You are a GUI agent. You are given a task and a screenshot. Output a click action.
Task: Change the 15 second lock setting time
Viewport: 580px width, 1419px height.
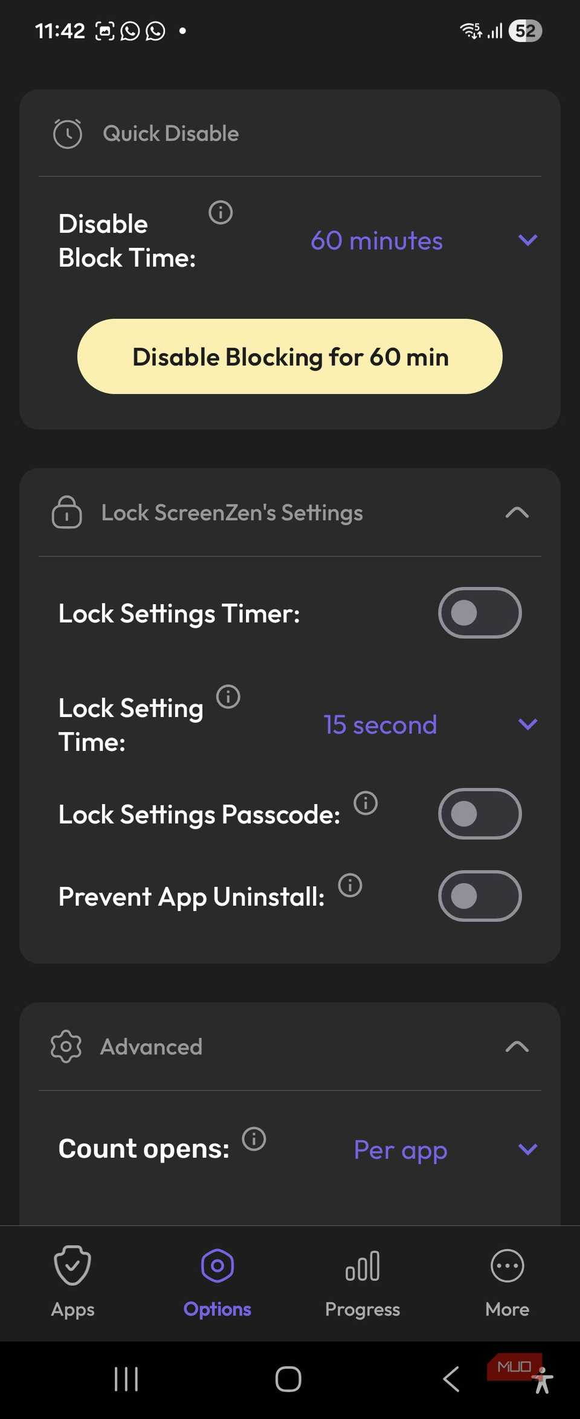527,724
